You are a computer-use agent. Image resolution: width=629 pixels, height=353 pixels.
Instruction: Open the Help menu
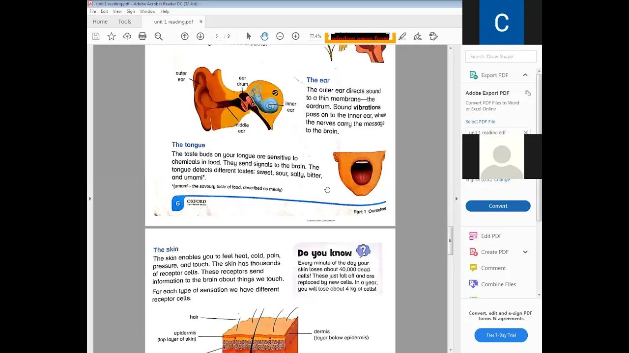[x=165, y=11]
